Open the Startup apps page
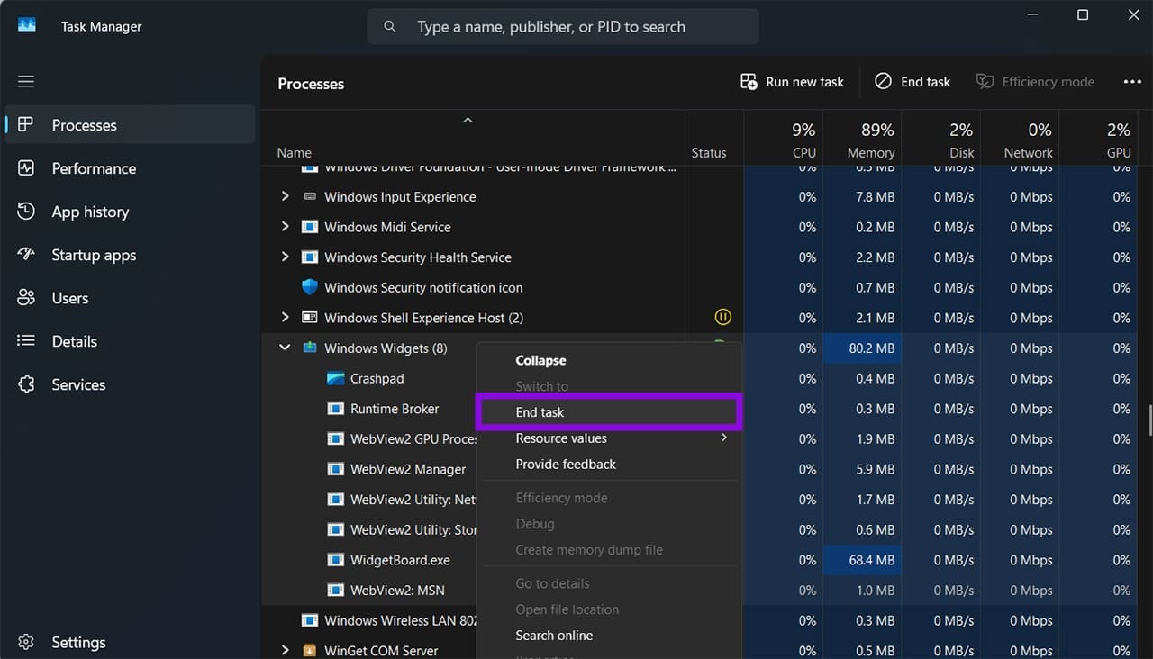1153x659 pixels. 130,255
